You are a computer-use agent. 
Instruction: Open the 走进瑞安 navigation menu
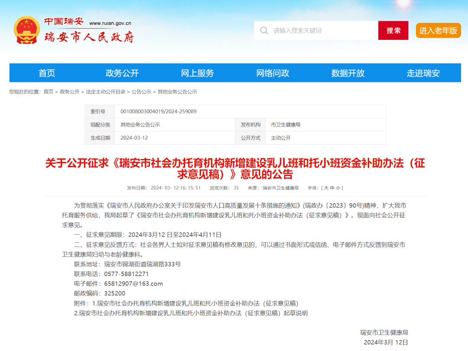click(x=424, y=73)
